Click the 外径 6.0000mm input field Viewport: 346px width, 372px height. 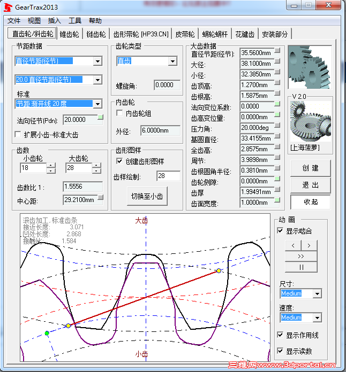coord(160,130)
